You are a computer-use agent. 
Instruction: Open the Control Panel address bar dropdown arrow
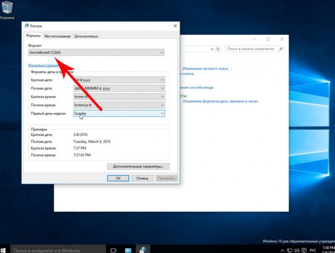tap(212, 49)
